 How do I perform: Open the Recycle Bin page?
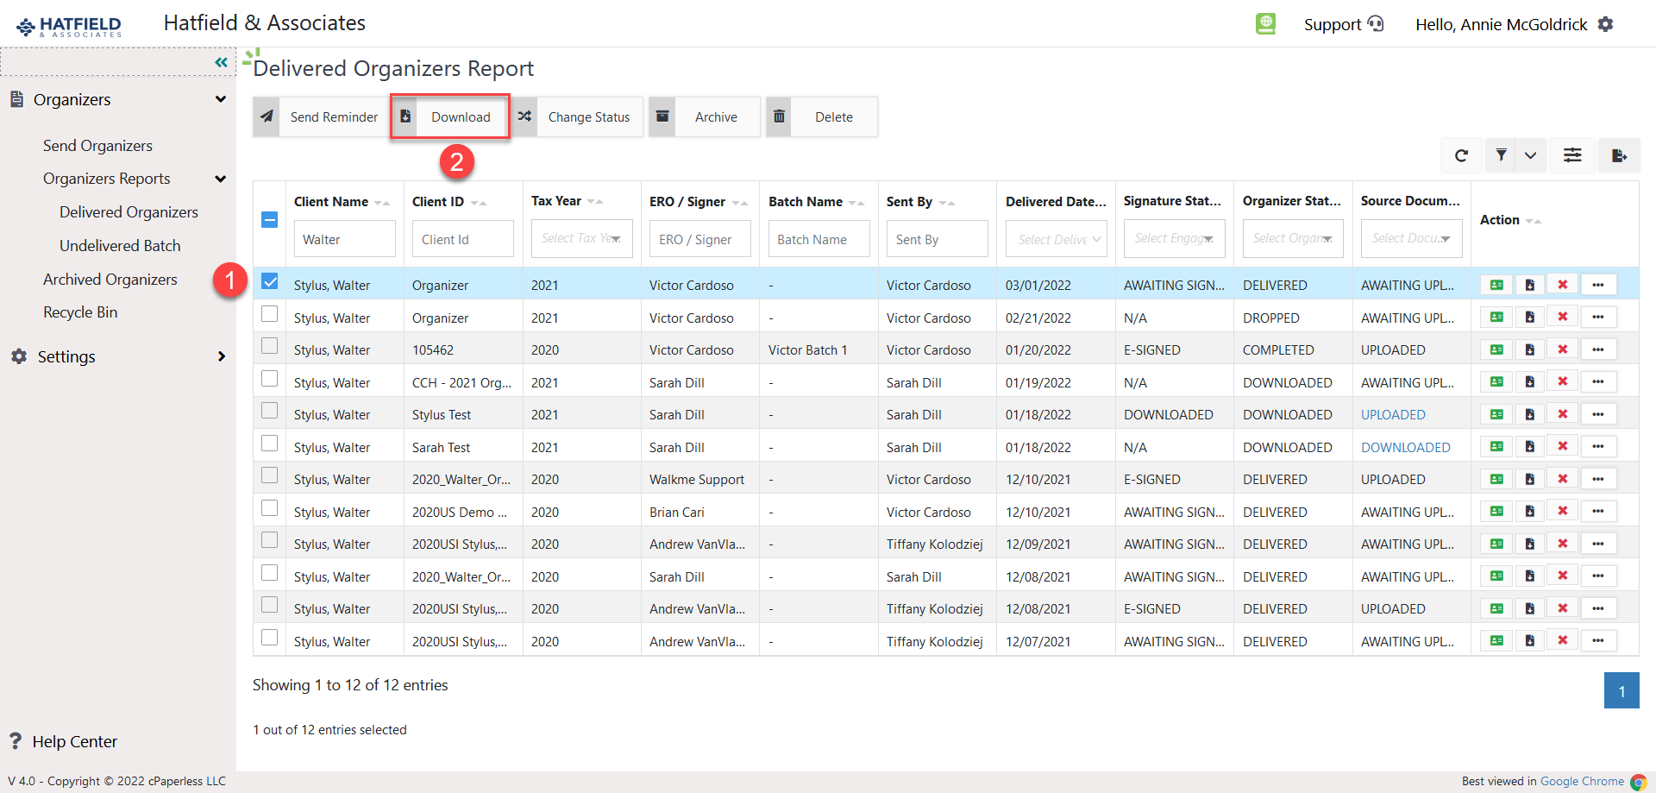click(80, 312)
